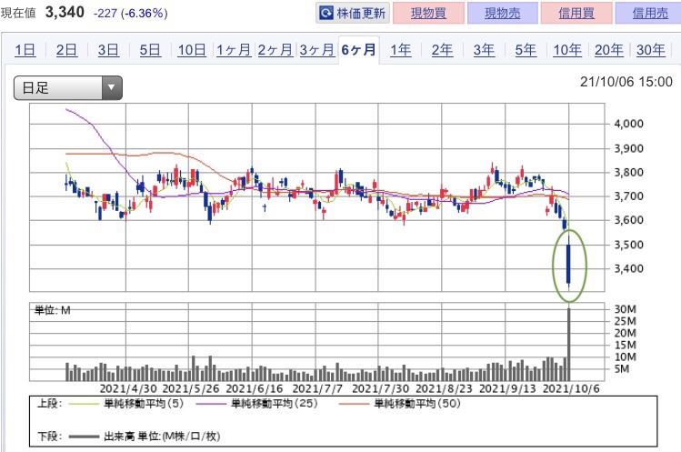Switch chart period to 1日
The image size is (681, 452).
pyautogui.click(x=25, y=50)
